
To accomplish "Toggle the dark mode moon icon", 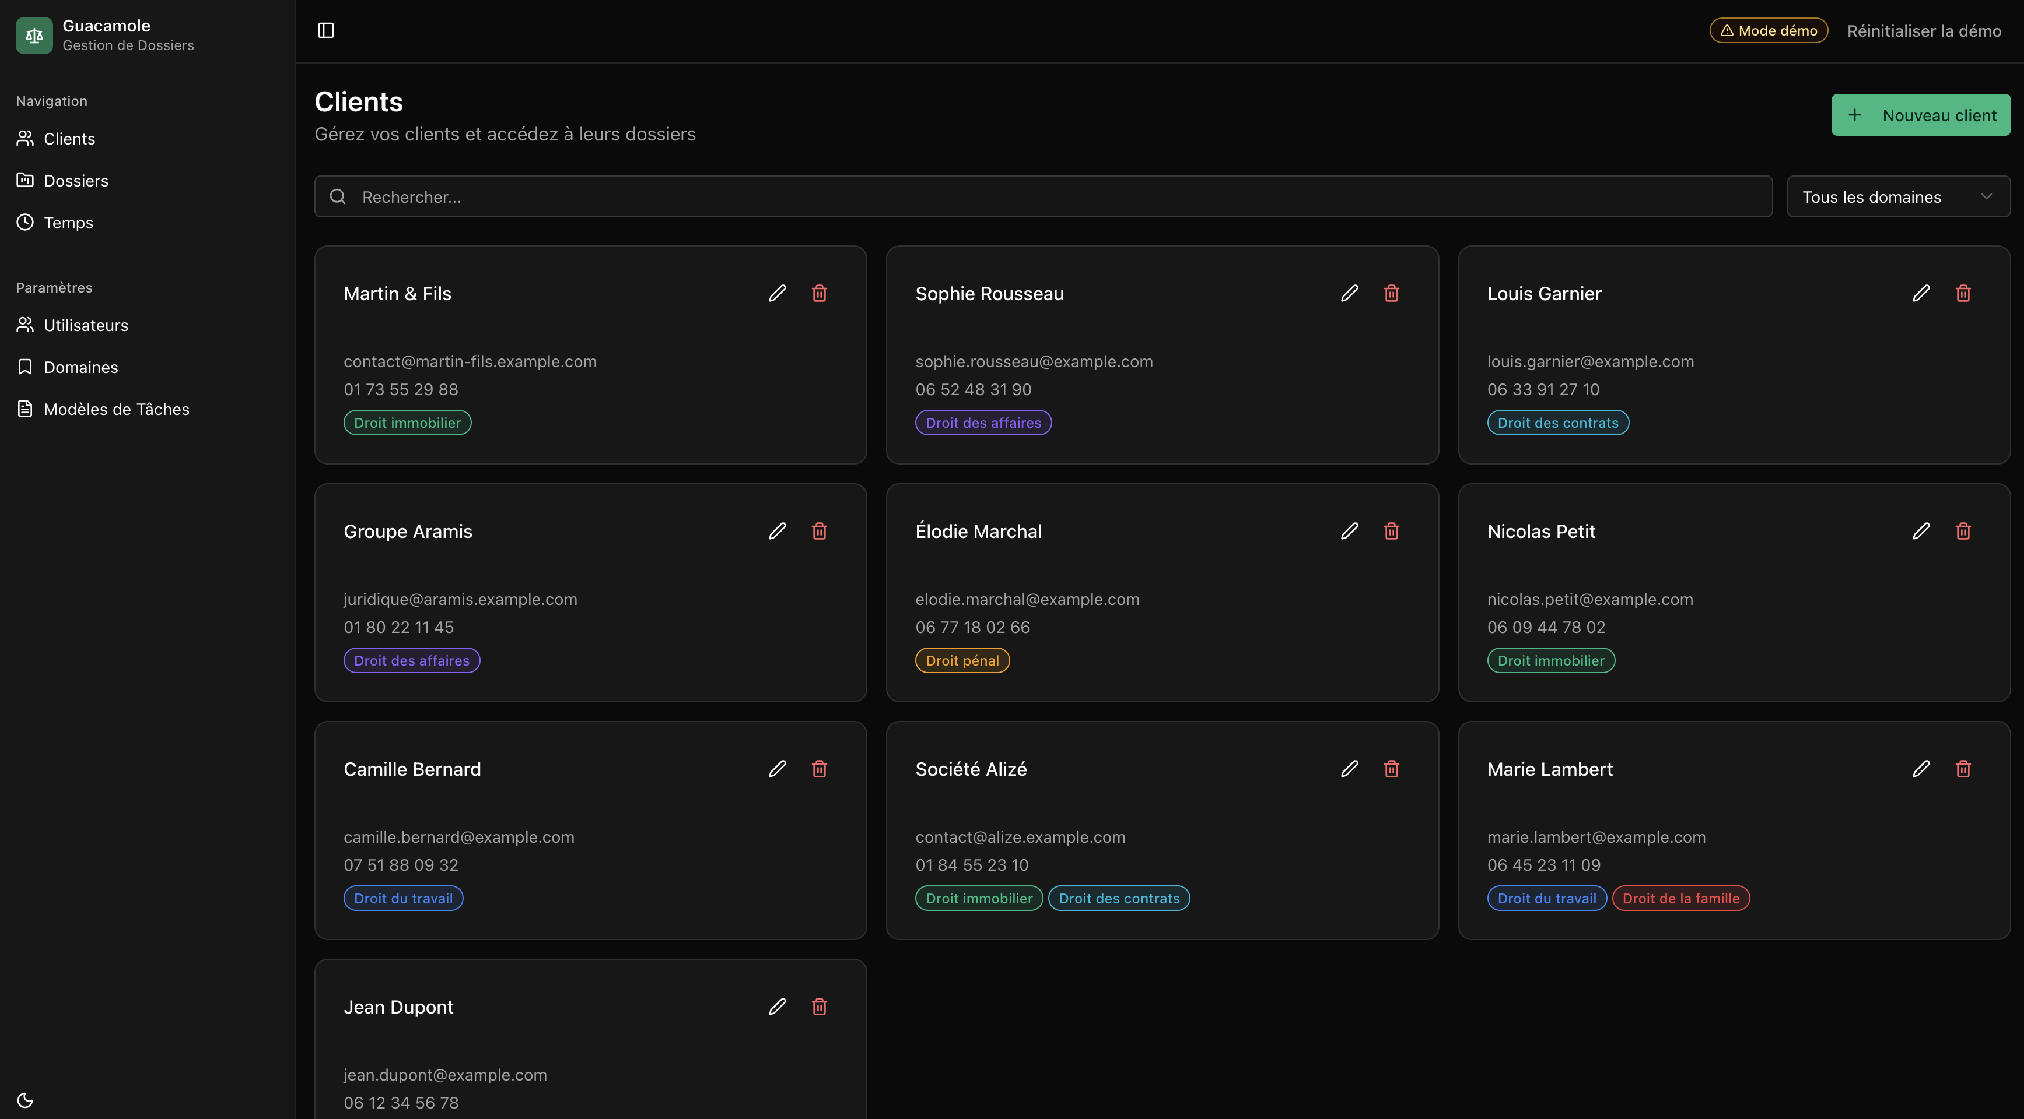I will (25, 1099).
